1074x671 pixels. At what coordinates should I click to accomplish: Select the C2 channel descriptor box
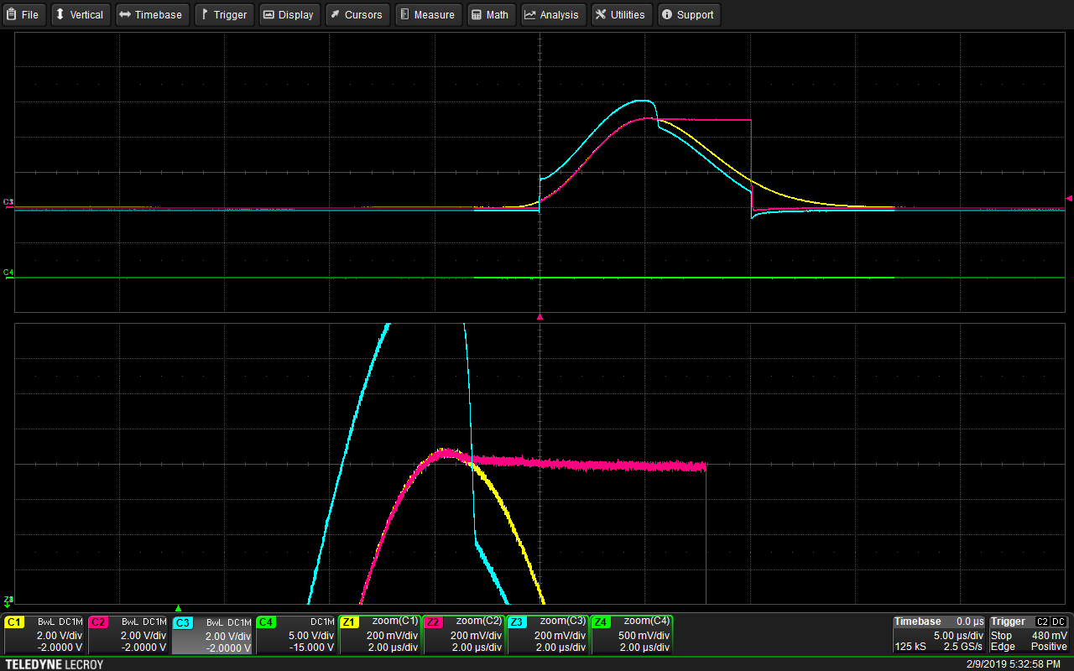(x=129, y=635)
